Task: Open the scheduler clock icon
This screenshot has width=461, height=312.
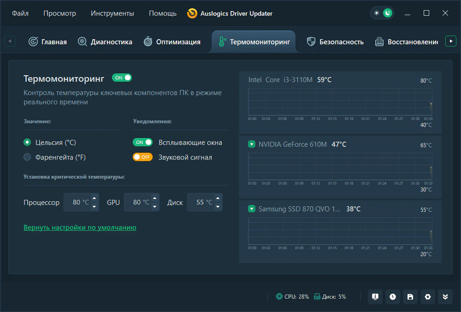Action: tap(393, 297)
